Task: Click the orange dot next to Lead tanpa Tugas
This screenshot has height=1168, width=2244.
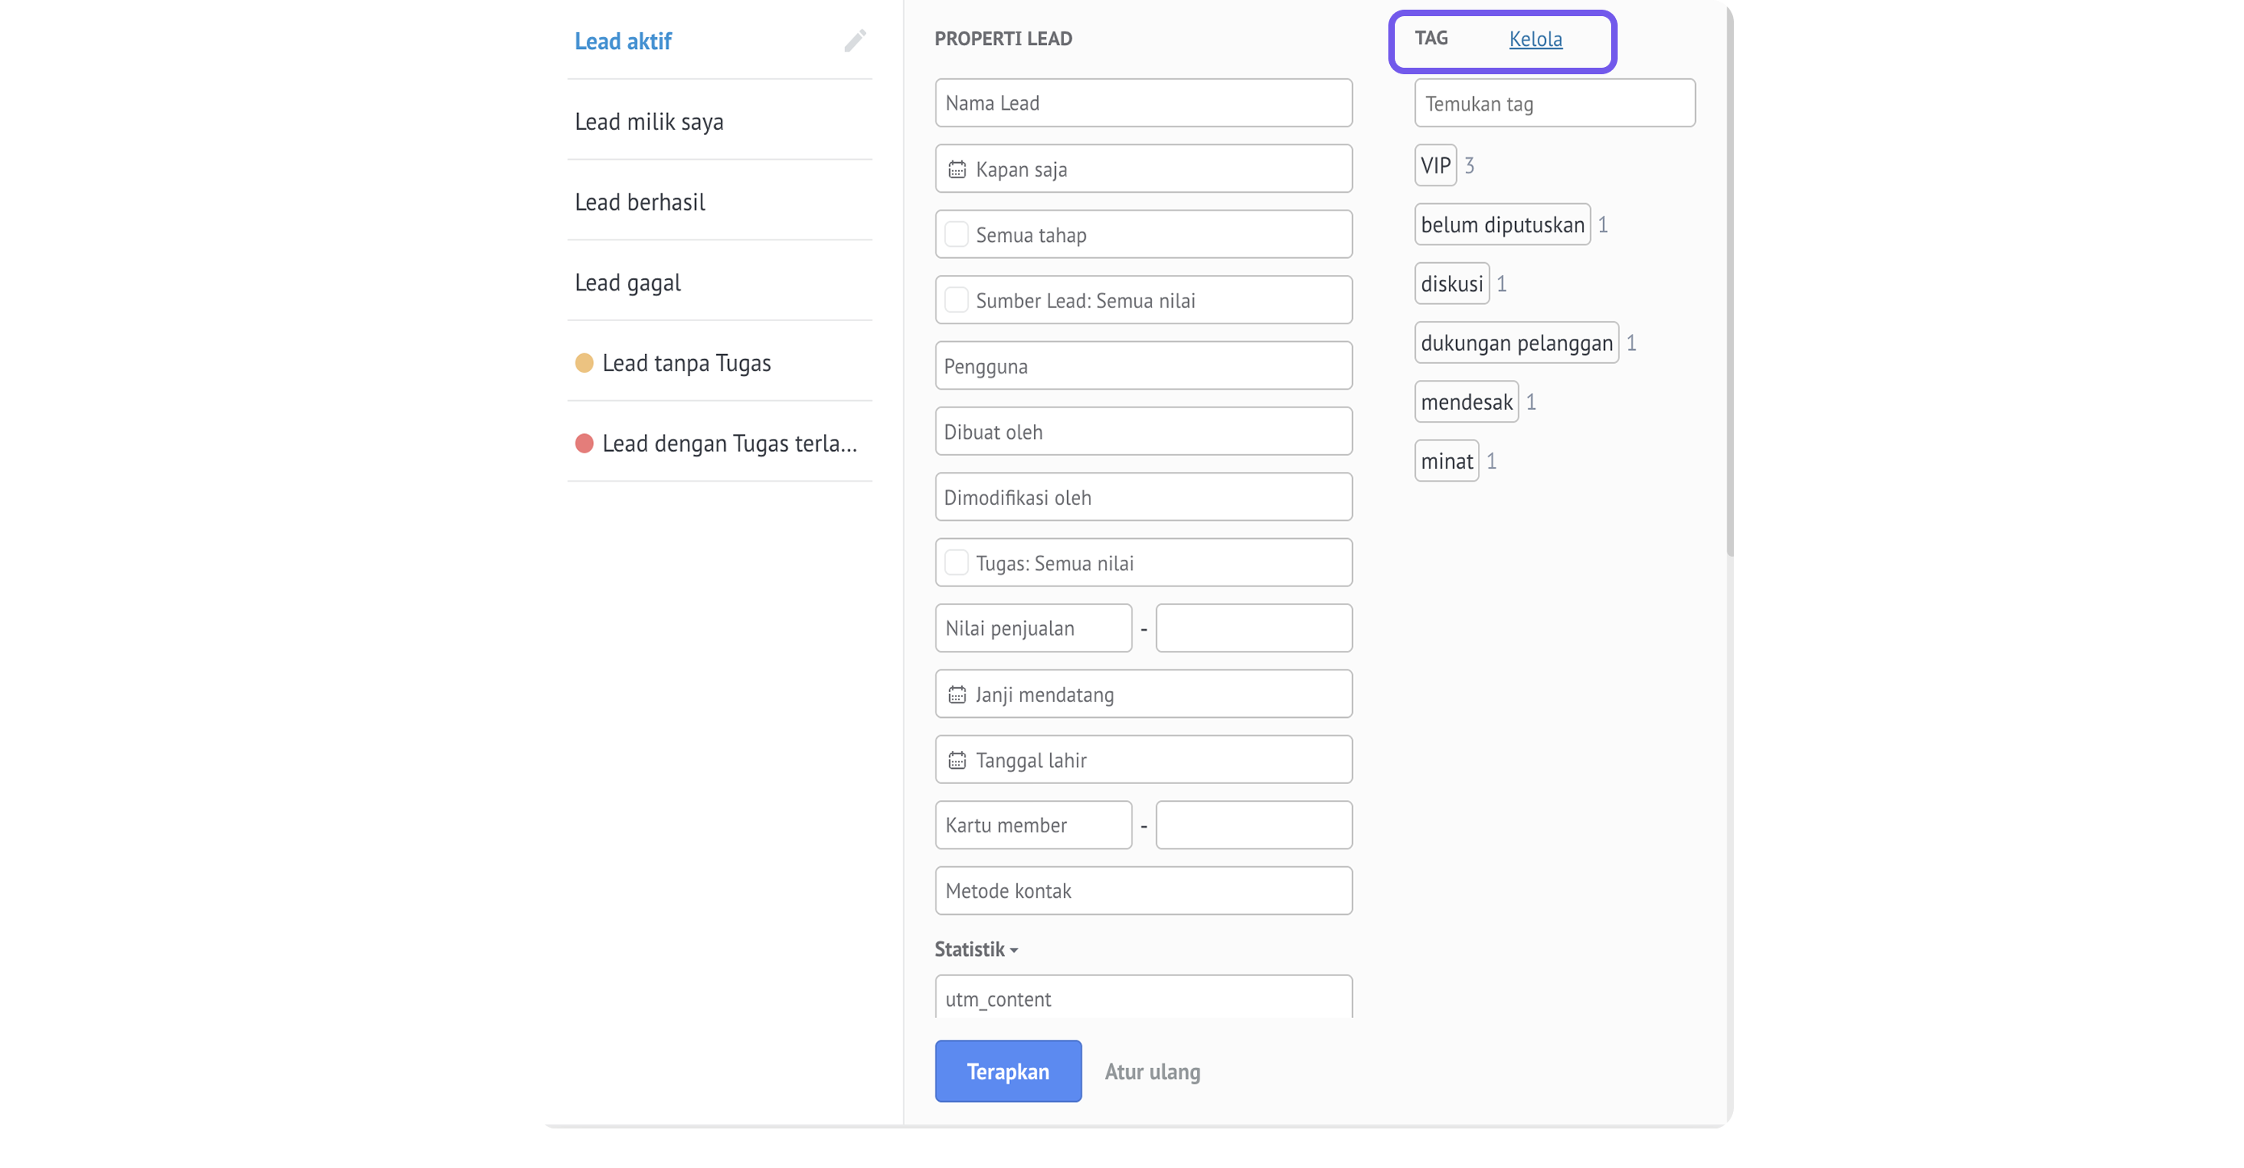Action: click(x=584, y=363)
